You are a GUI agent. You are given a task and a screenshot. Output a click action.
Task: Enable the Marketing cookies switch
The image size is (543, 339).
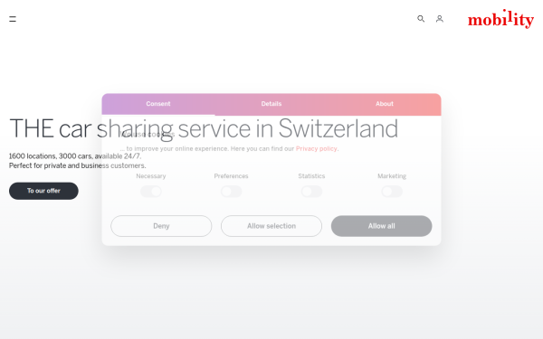pyautogui.click(x=392, y=192)
